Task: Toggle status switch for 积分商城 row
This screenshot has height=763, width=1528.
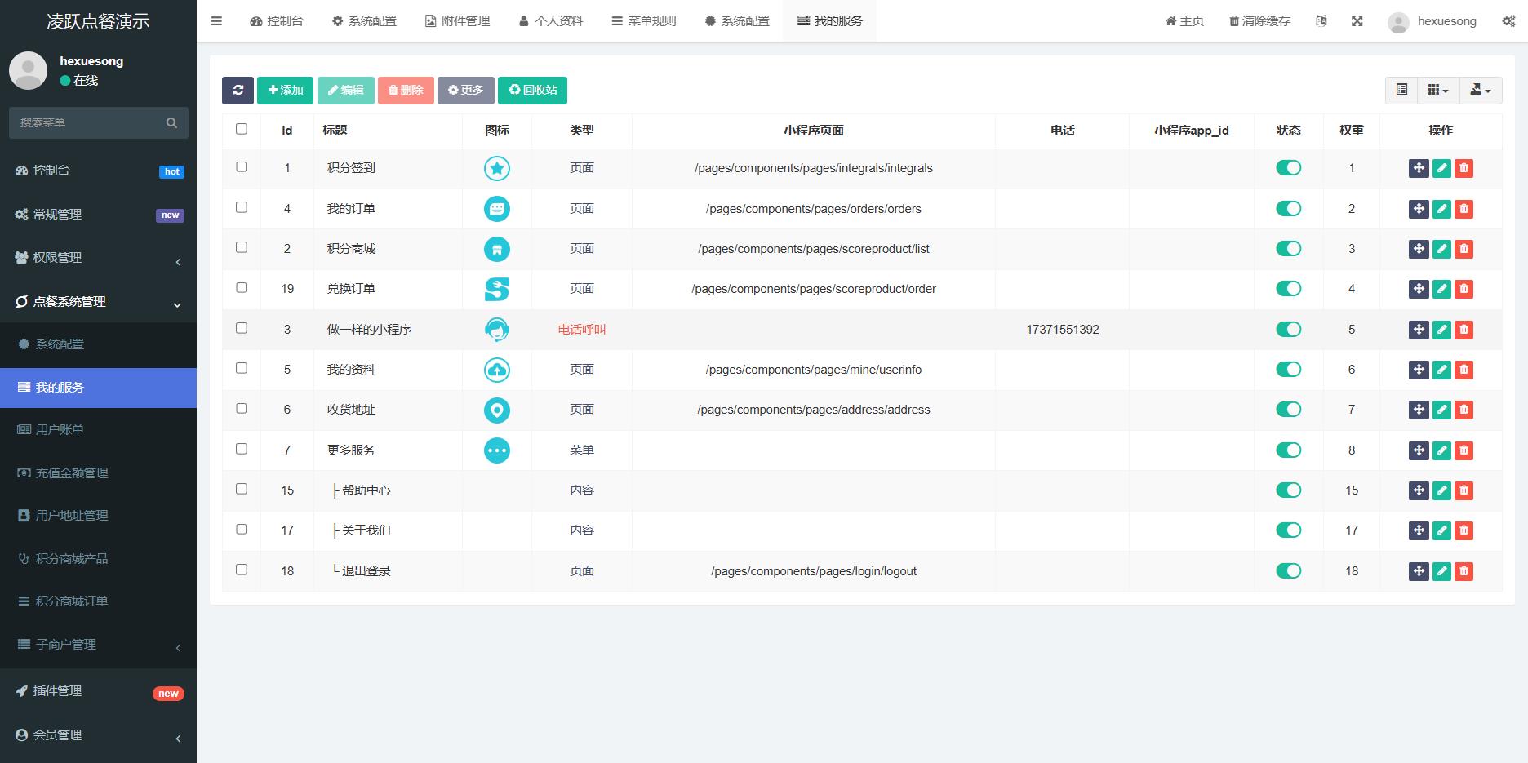Action: 1288,249
